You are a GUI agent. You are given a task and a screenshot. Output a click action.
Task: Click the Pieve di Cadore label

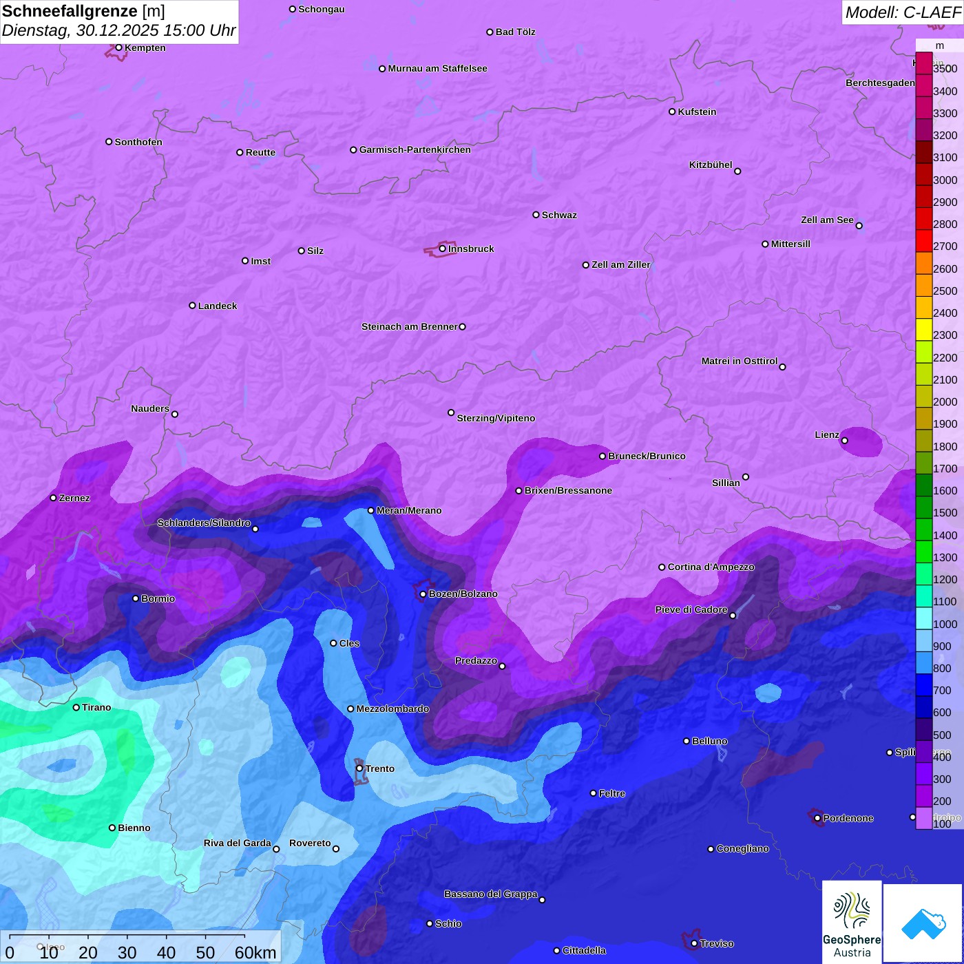691,609
